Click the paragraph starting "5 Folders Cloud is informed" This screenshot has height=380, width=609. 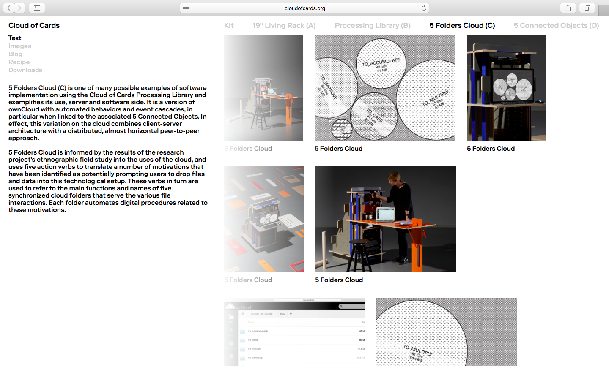(x=108, y=181)
